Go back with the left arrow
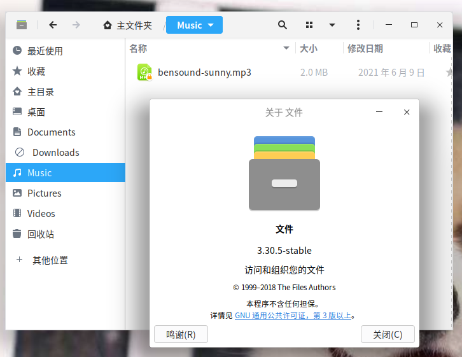This screenshot has width=462, height=357. click(x=53, y=25)
